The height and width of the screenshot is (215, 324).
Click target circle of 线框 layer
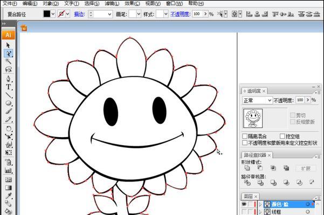[308, 211]
